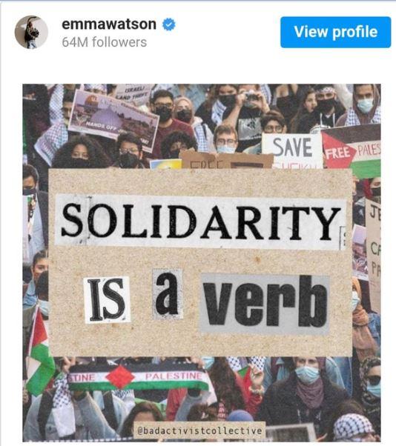This screenshot has height=446, width=396.
Task: Open the emmawatson username link
Action: (109, 24)
